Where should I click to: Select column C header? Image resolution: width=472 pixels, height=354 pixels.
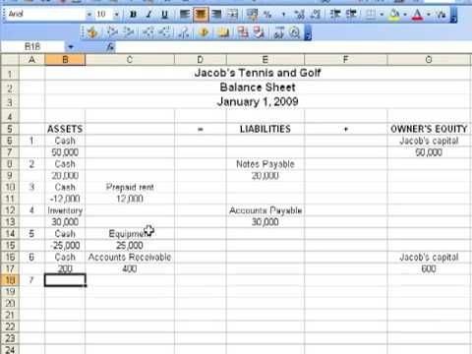(130, 60)
